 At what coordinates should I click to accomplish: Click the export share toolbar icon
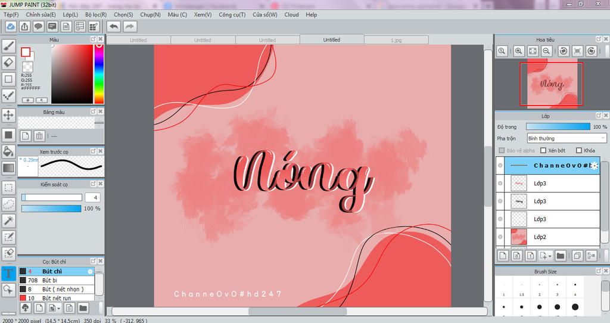point(24,26)
